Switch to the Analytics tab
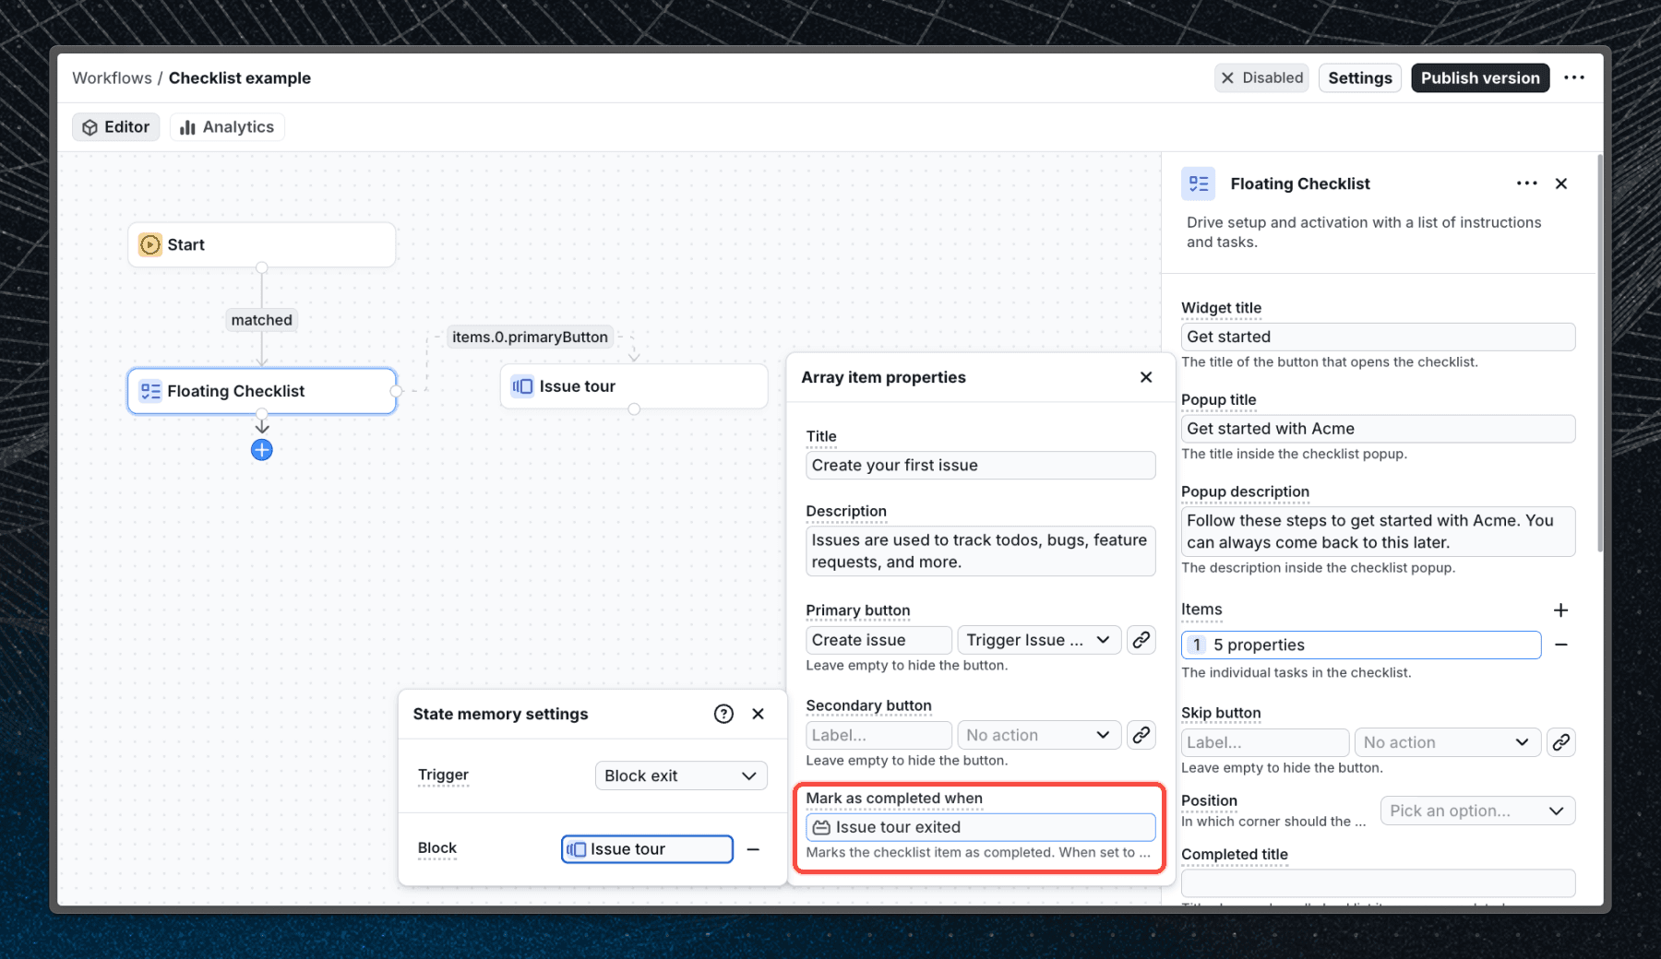Screen dimensions: 1661x959 pos(227,127)
